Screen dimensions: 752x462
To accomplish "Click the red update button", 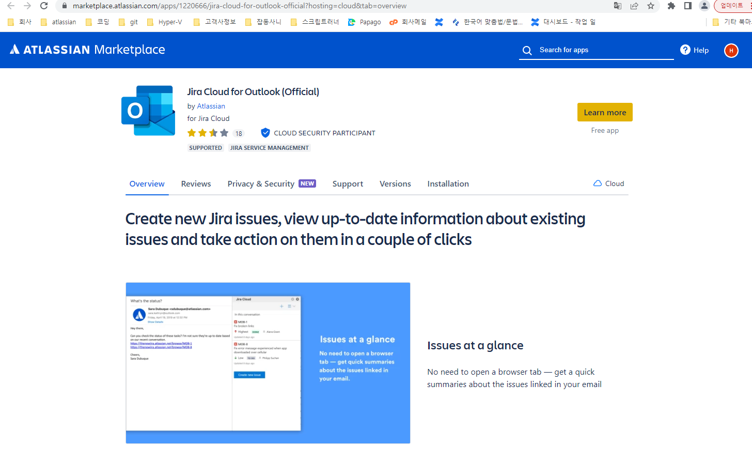I will pyautogui.click(x=733, y=6).
